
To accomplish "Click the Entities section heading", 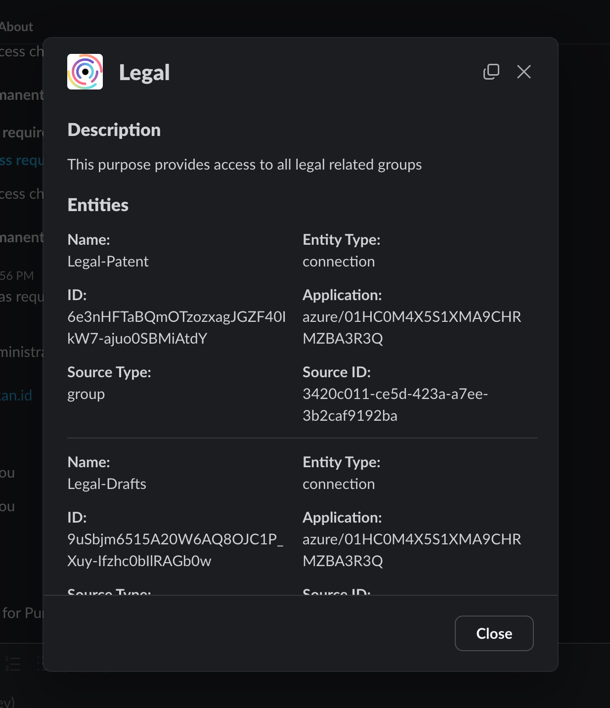I will tap(98, 205).
